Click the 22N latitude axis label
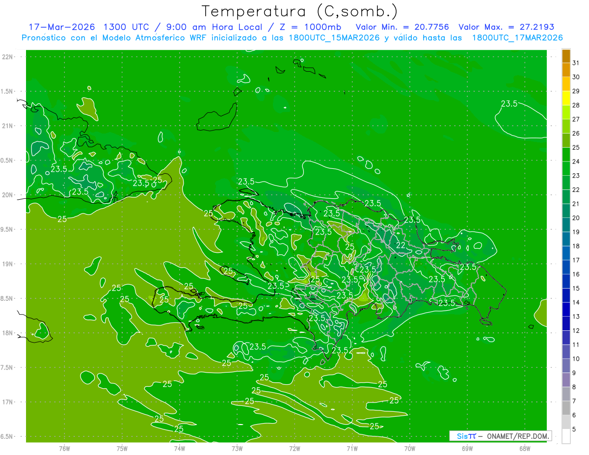 (7, 57)
